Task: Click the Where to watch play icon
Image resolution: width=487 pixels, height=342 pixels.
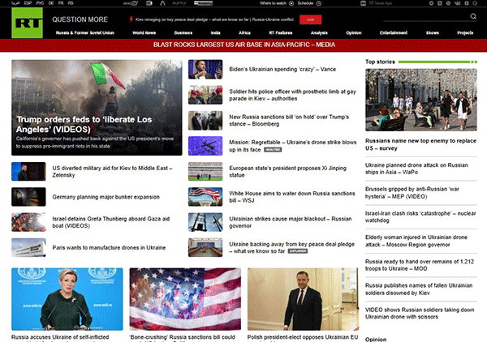Action: tap(291, 3)
